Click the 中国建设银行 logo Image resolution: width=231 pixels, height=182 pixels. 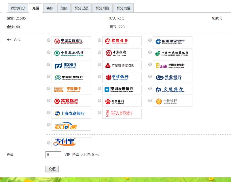point(173,41)
